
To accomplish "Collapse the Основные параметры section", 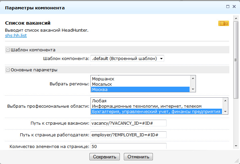I will pos(8,70).
